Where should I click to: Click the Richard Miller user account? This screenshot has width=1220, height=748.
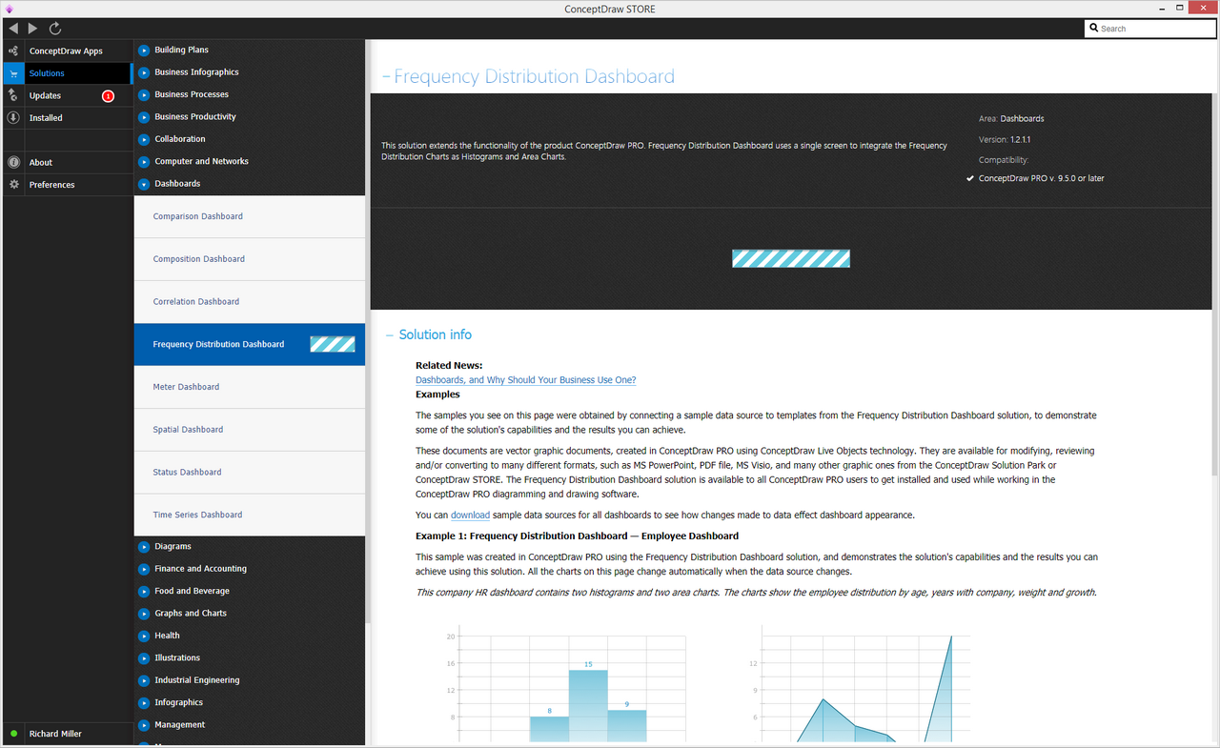tap(55, 734)
